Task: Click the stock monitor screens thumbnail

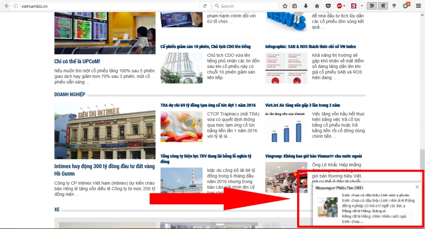Action: 181,19
